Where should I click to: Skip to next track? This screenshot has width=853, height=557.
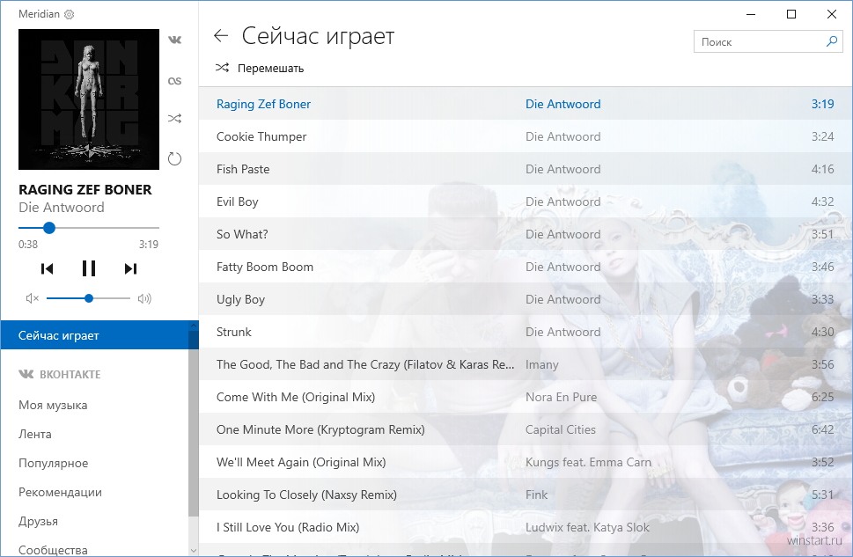tap(130, 268)
